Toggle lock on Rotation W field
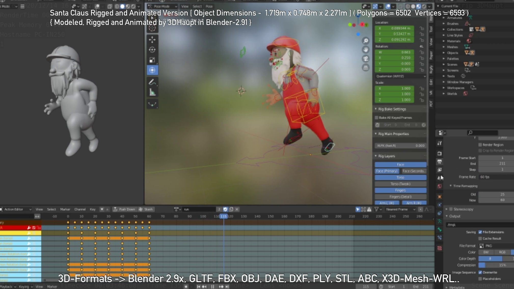 tap(422, 52)
